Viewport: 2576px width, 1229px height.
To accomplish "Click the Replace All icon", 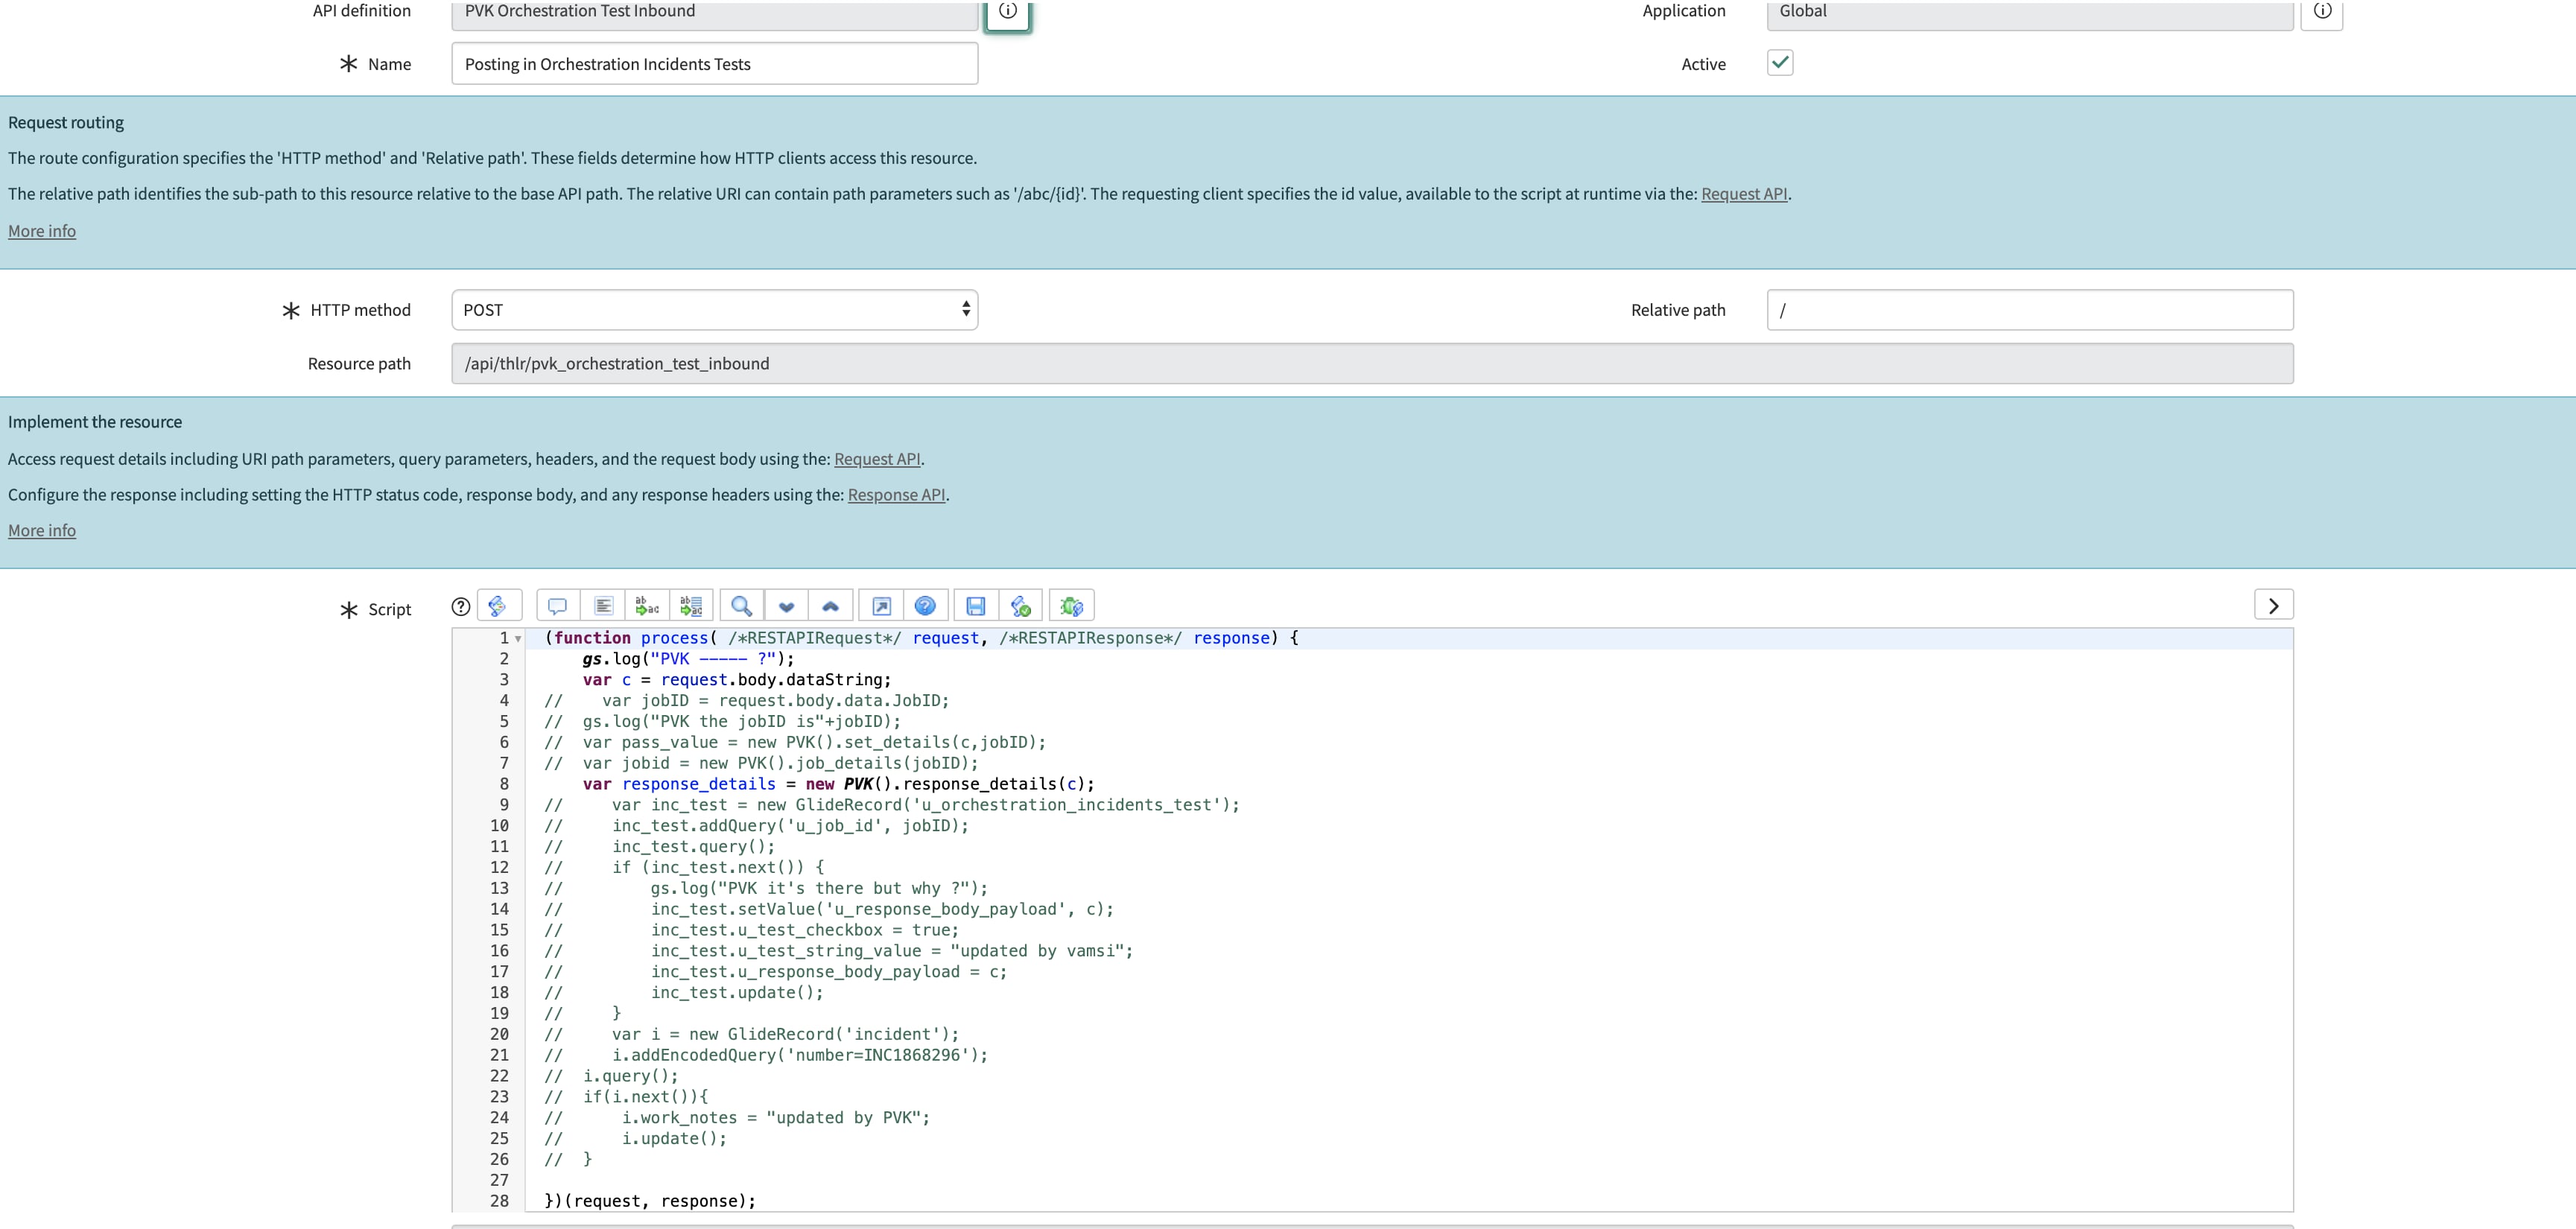I will [691, 606].
